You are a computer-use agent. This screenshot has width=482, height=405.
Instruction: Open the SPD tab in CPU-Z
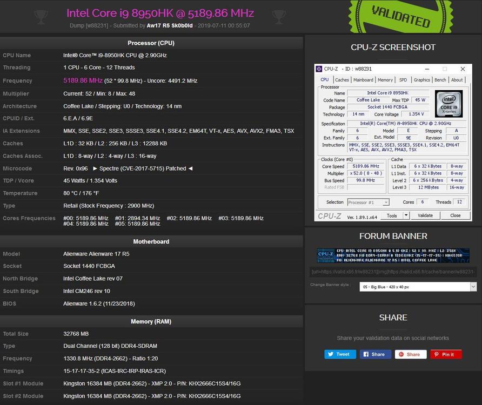click(403, 80)
